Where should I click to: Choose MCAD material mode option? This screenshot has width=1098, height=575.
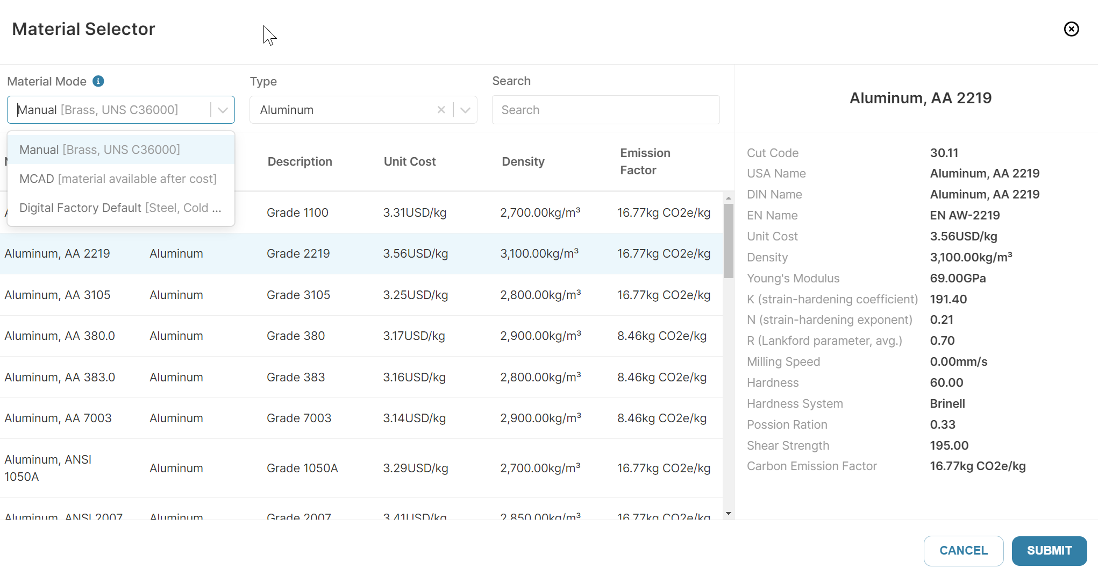pos(121,179)
